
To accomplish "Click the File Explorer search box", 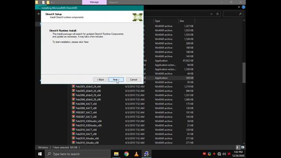I will tap(233, 14).
